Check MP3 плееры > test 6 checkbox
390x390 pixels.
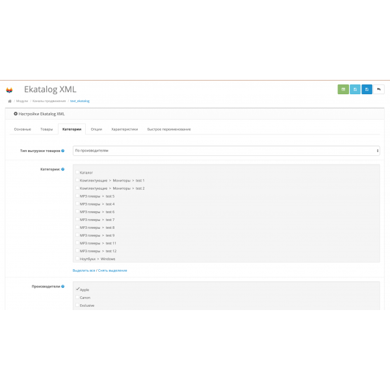77,211
